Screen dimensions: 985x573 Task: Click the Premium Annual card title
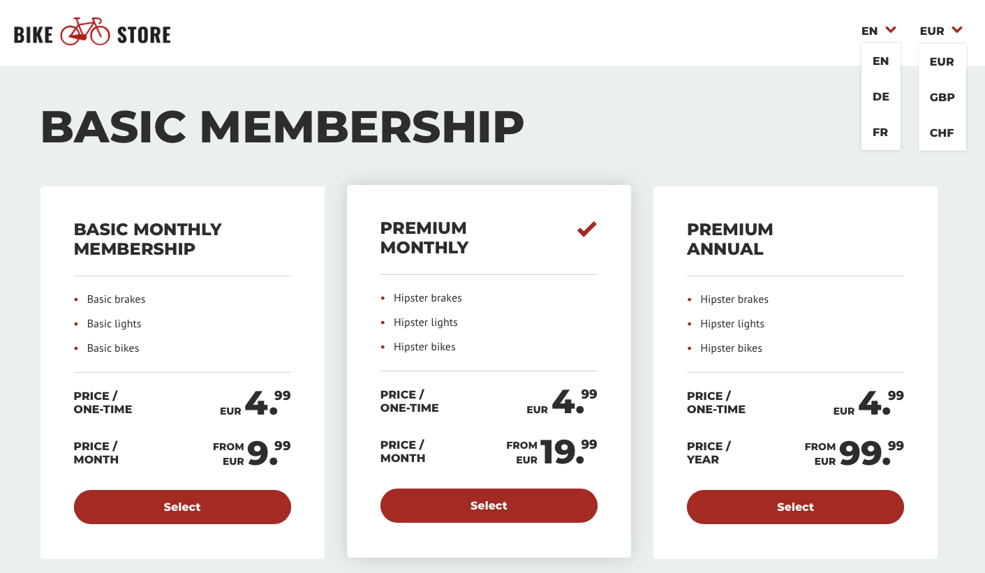tap(730, 239)
